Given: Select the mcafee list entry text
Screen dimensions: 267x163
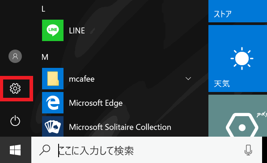Looking at the screenshot, I should (82, 79).
